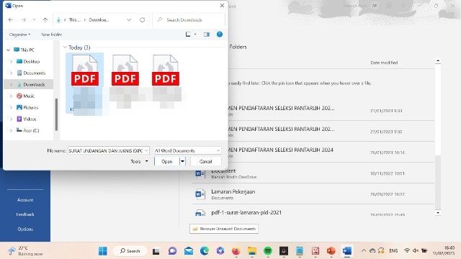Sort by Date modified column
Screen dimensions: 461x259
click(x=384, y=63)
